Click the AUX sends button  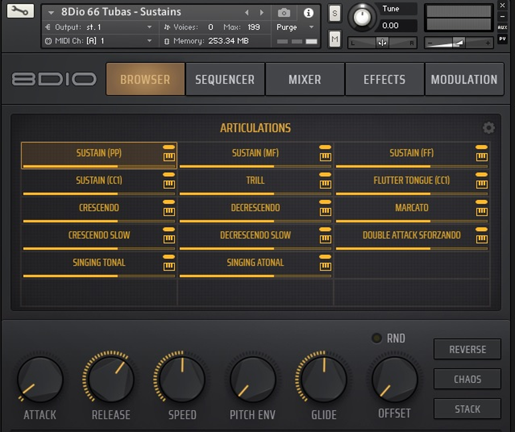[502, 27]
